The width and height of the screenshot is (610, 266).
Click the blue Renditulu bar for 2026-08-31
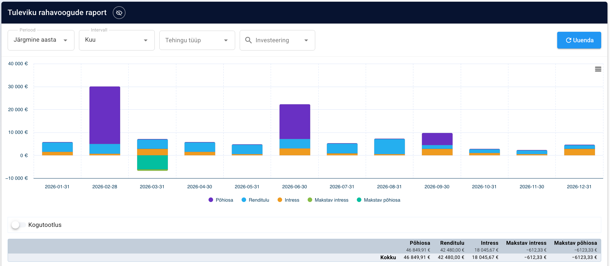coord(390,147)
